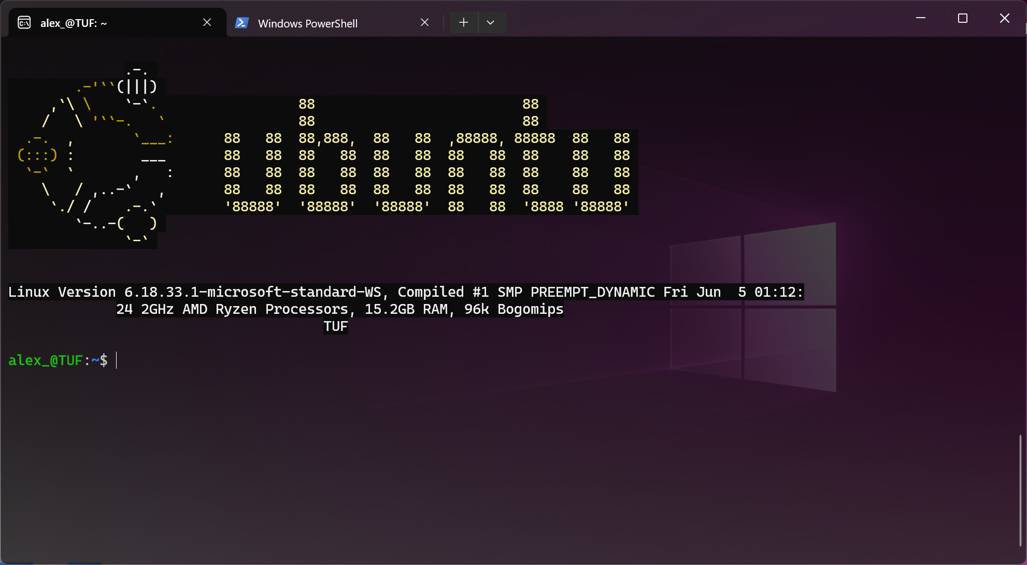Switch to the alex_@TUF: ~ tab

(x=118, y=23)
